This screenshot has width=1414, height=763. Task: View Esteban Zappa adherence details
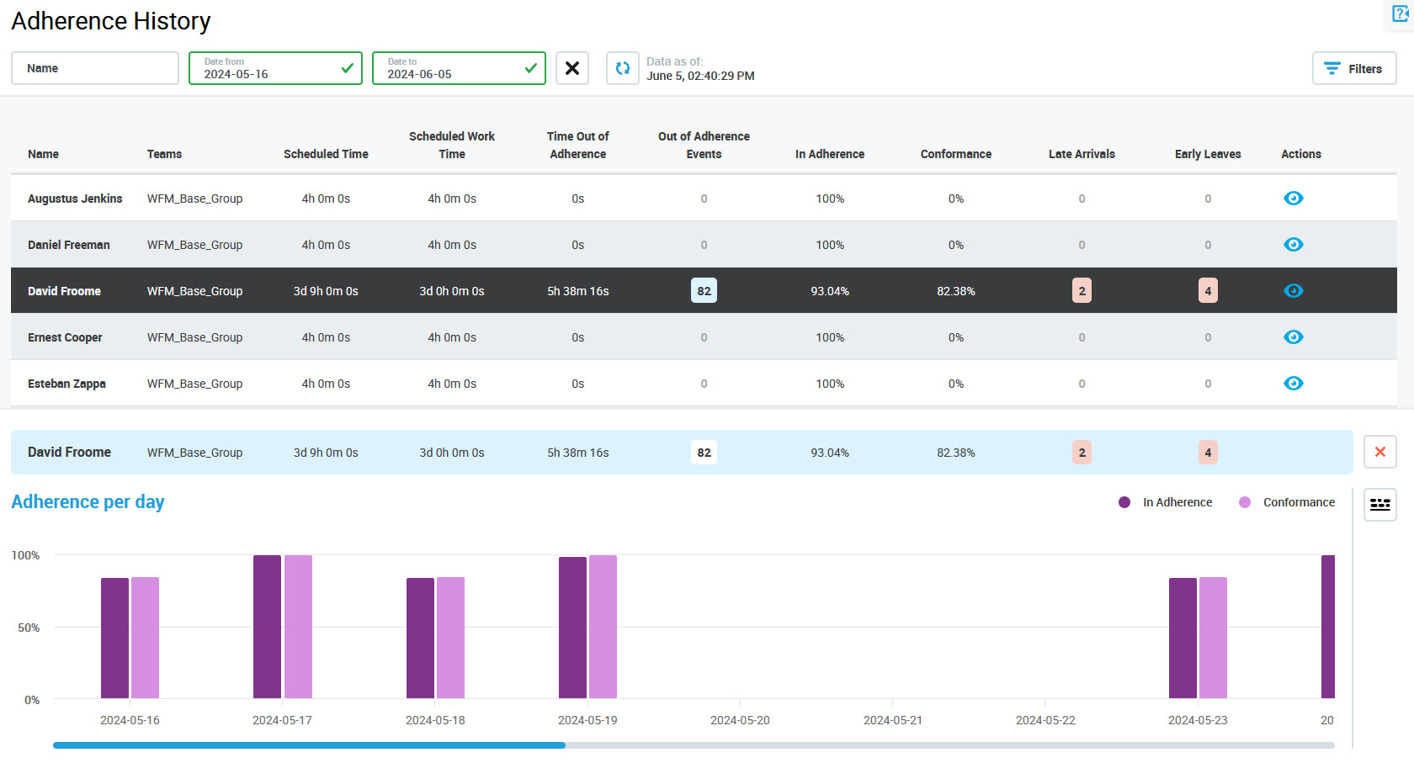pyautogui.click(x=1293, y=384)
